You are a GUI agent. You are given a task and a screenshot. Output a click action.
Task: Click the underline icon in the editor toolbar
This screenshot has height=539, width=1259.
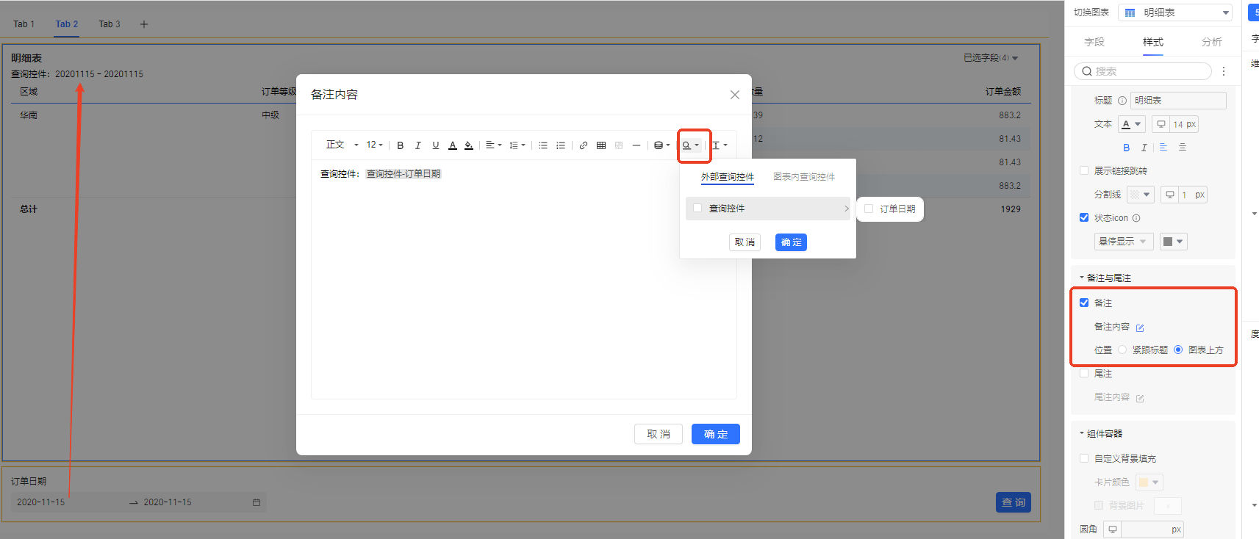point(436,145)
